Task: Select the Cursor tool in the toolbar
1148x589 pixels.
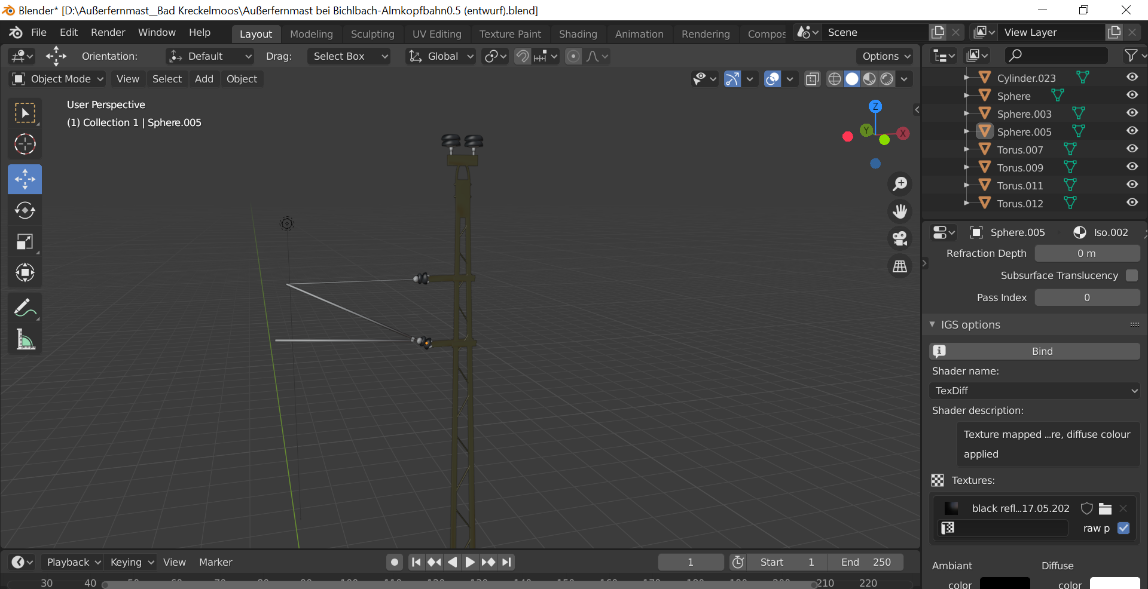Action: (x=25, y=145)
